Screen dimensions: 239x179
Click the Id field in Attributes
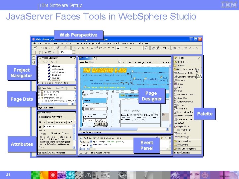(57, 127)
